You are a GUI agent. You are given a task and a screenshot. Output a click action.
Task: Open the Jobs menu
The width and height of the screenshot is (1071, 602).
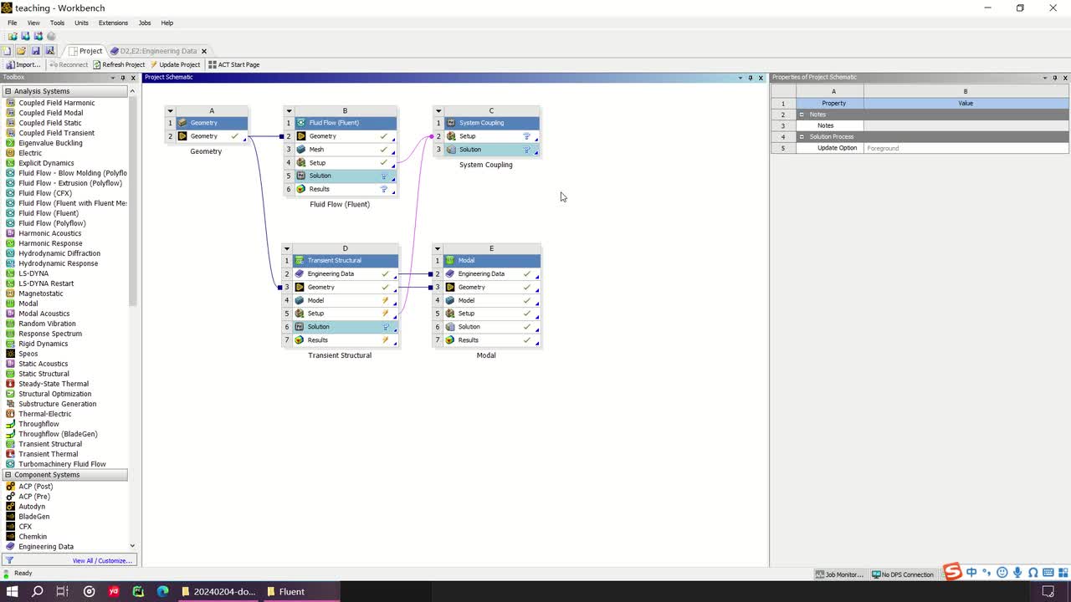pos(145,23)
